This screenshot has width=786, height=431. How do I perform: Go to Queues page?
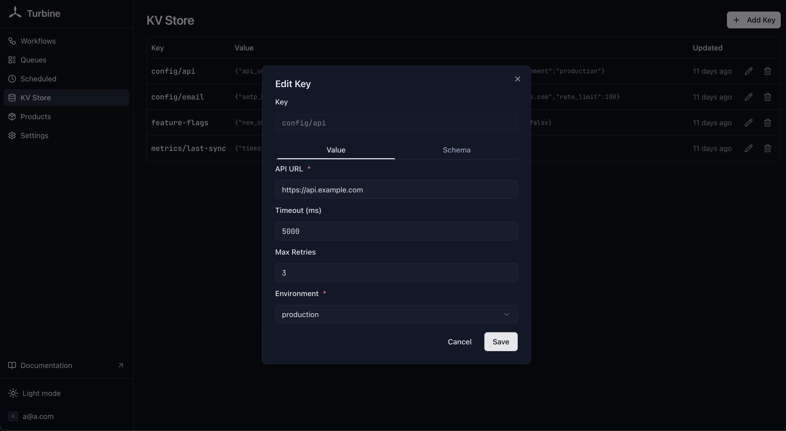pyautogui.click(x=66, y=60)
